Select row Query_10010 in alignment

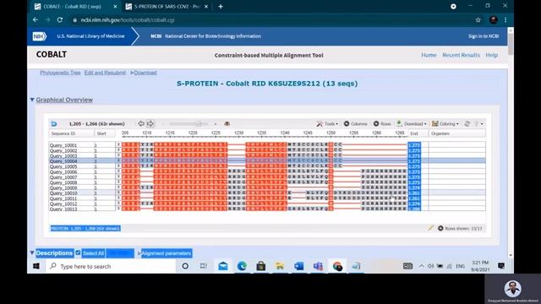(267, 193)
